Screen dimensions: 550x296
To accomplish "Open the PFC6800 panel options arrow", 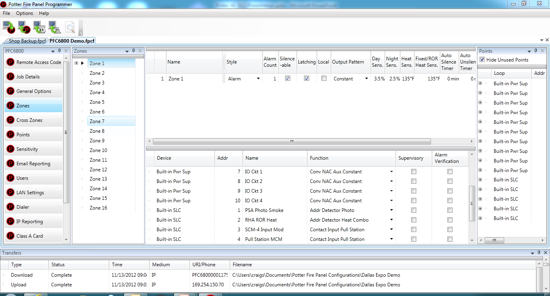I will pyautogui.click(x=53, y=51).
